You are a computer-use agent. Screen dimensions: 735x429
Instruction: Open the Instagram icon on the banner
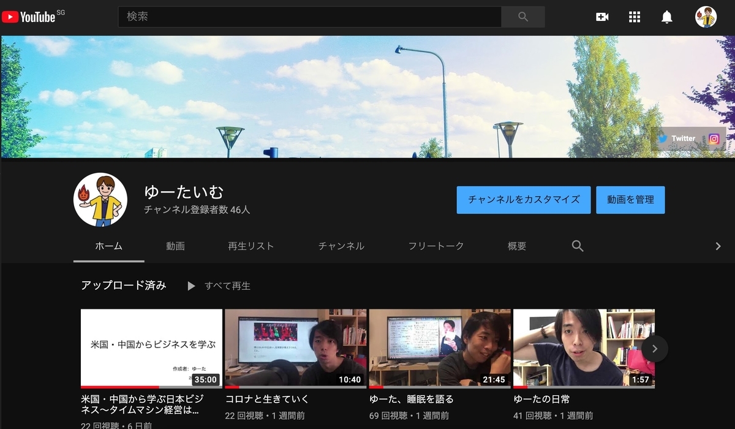click(x=714, y=139)
